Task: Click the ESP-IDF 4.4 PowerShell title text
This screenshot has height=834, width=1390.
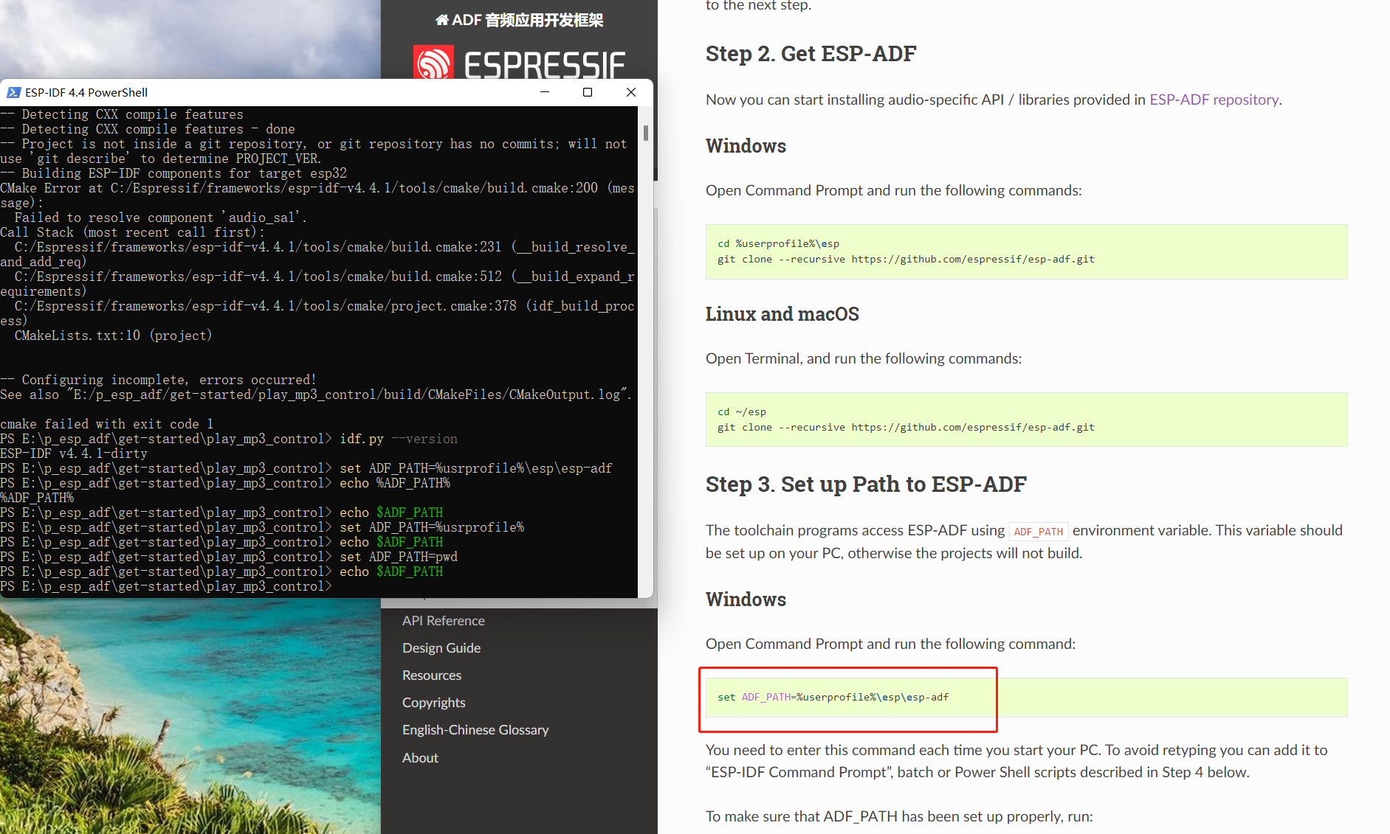Action: [x=86, y=92]
